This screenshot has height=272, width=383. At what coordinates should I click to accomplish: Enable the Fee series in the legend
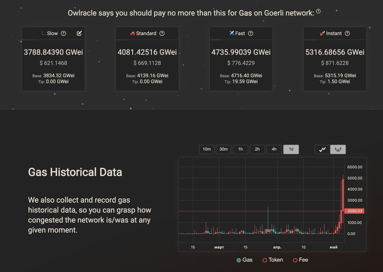(x=300, y=260)
